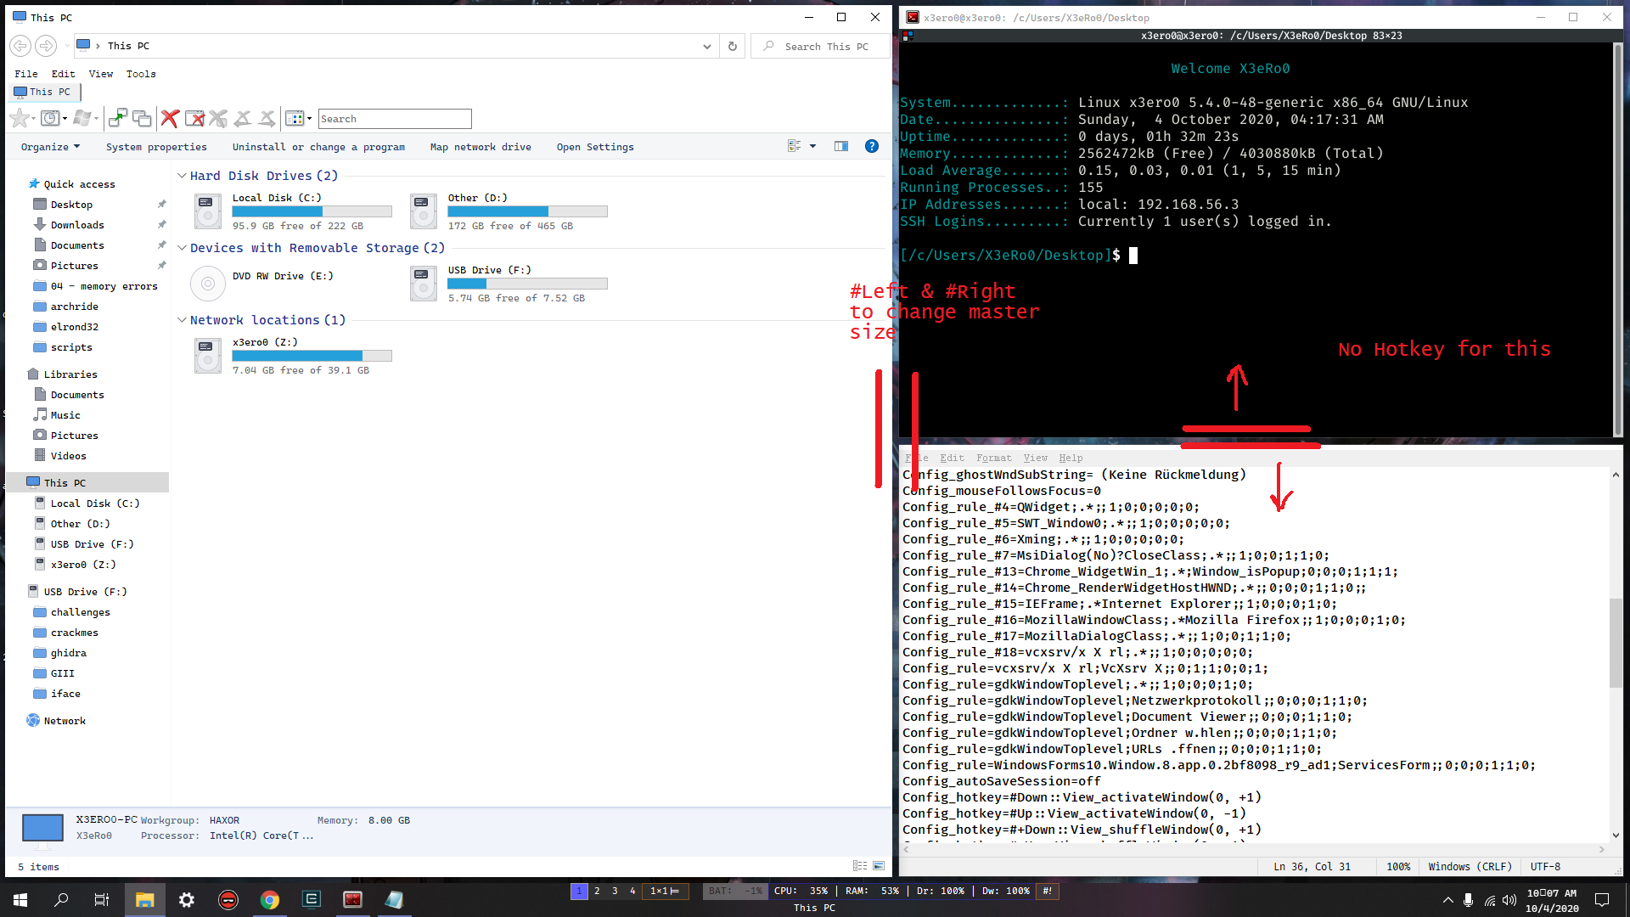The image size is (1630, 917).
Task: Click the refresh button beside address bar
Action: [x=733, y=46]
